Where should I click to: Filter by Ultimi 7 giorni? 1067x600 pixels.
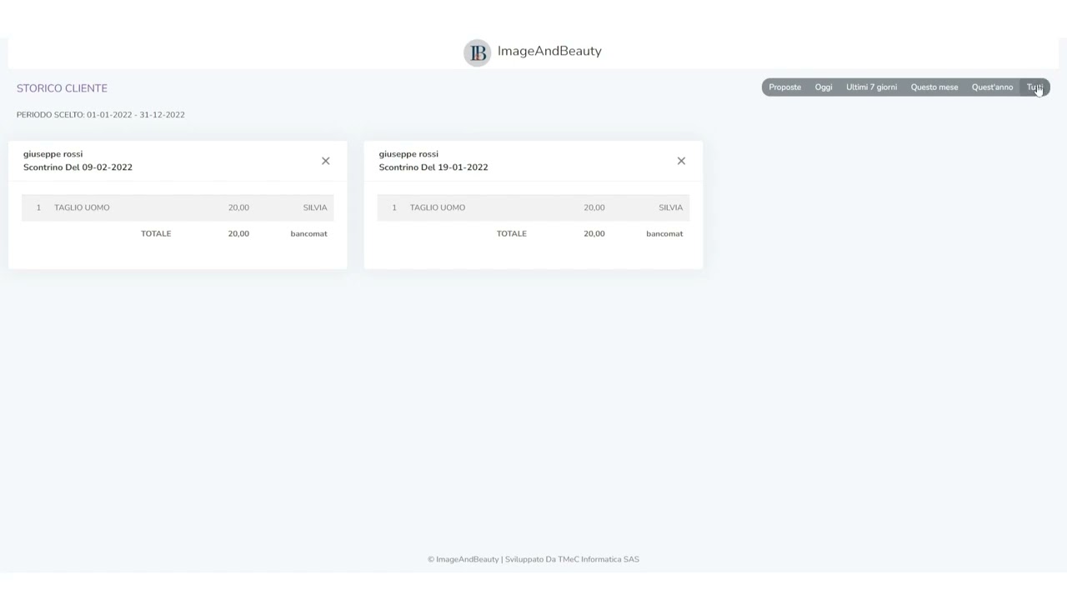[871, 87]
